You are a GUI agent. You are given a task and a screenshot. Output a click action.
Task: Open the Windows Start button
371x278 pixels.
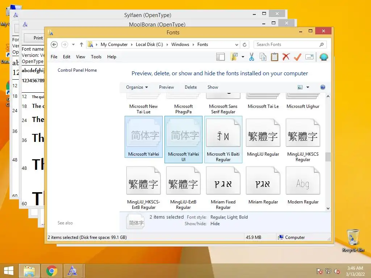pos(9,271)
